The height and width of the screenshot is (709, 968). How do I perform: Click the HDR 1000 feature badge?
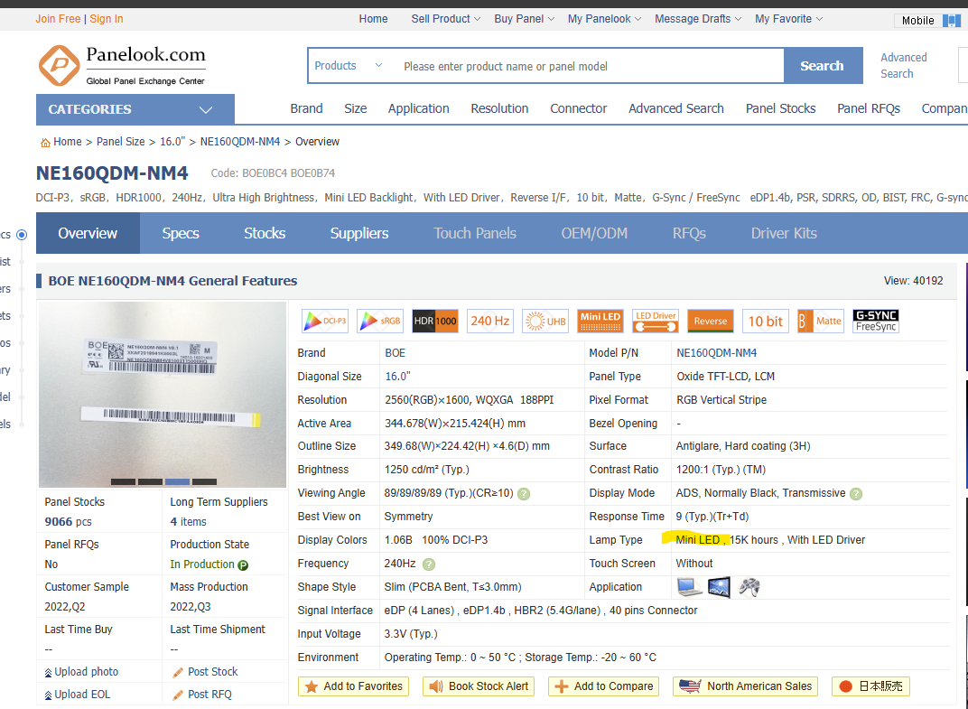tap(435, 322)
